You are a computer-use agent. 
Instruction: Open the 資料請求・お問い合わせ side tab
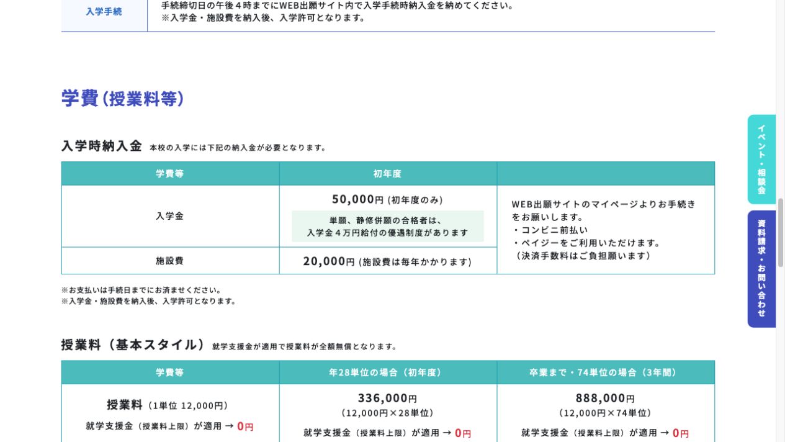coord(761,269)
